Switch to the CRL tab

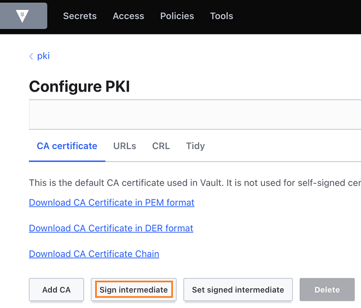point(161,146)
